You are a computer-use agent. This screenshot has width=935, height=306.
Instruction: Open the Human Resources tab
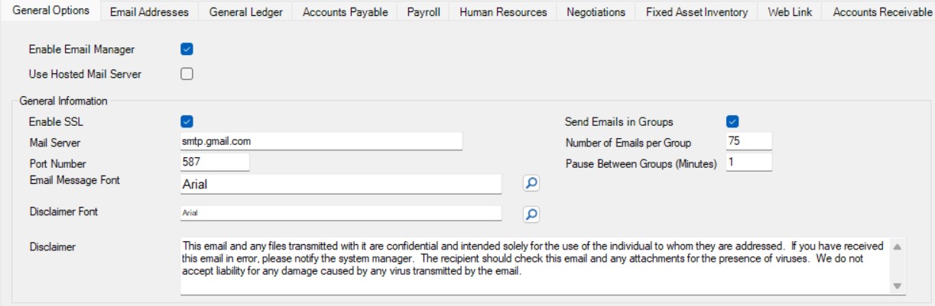click(503, 12)
